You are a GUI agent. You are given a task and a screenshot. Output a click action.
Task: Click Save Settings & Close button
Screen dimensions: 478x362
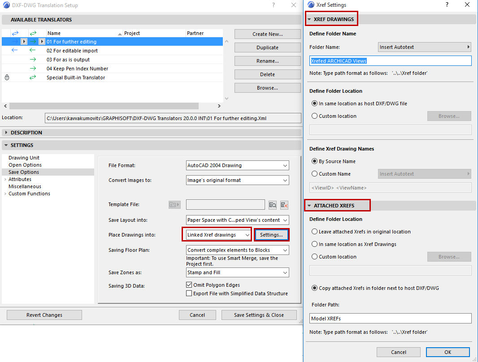259,315
